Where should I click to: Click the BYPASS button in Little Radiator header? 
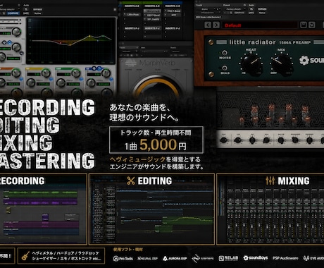coord(262,9)
